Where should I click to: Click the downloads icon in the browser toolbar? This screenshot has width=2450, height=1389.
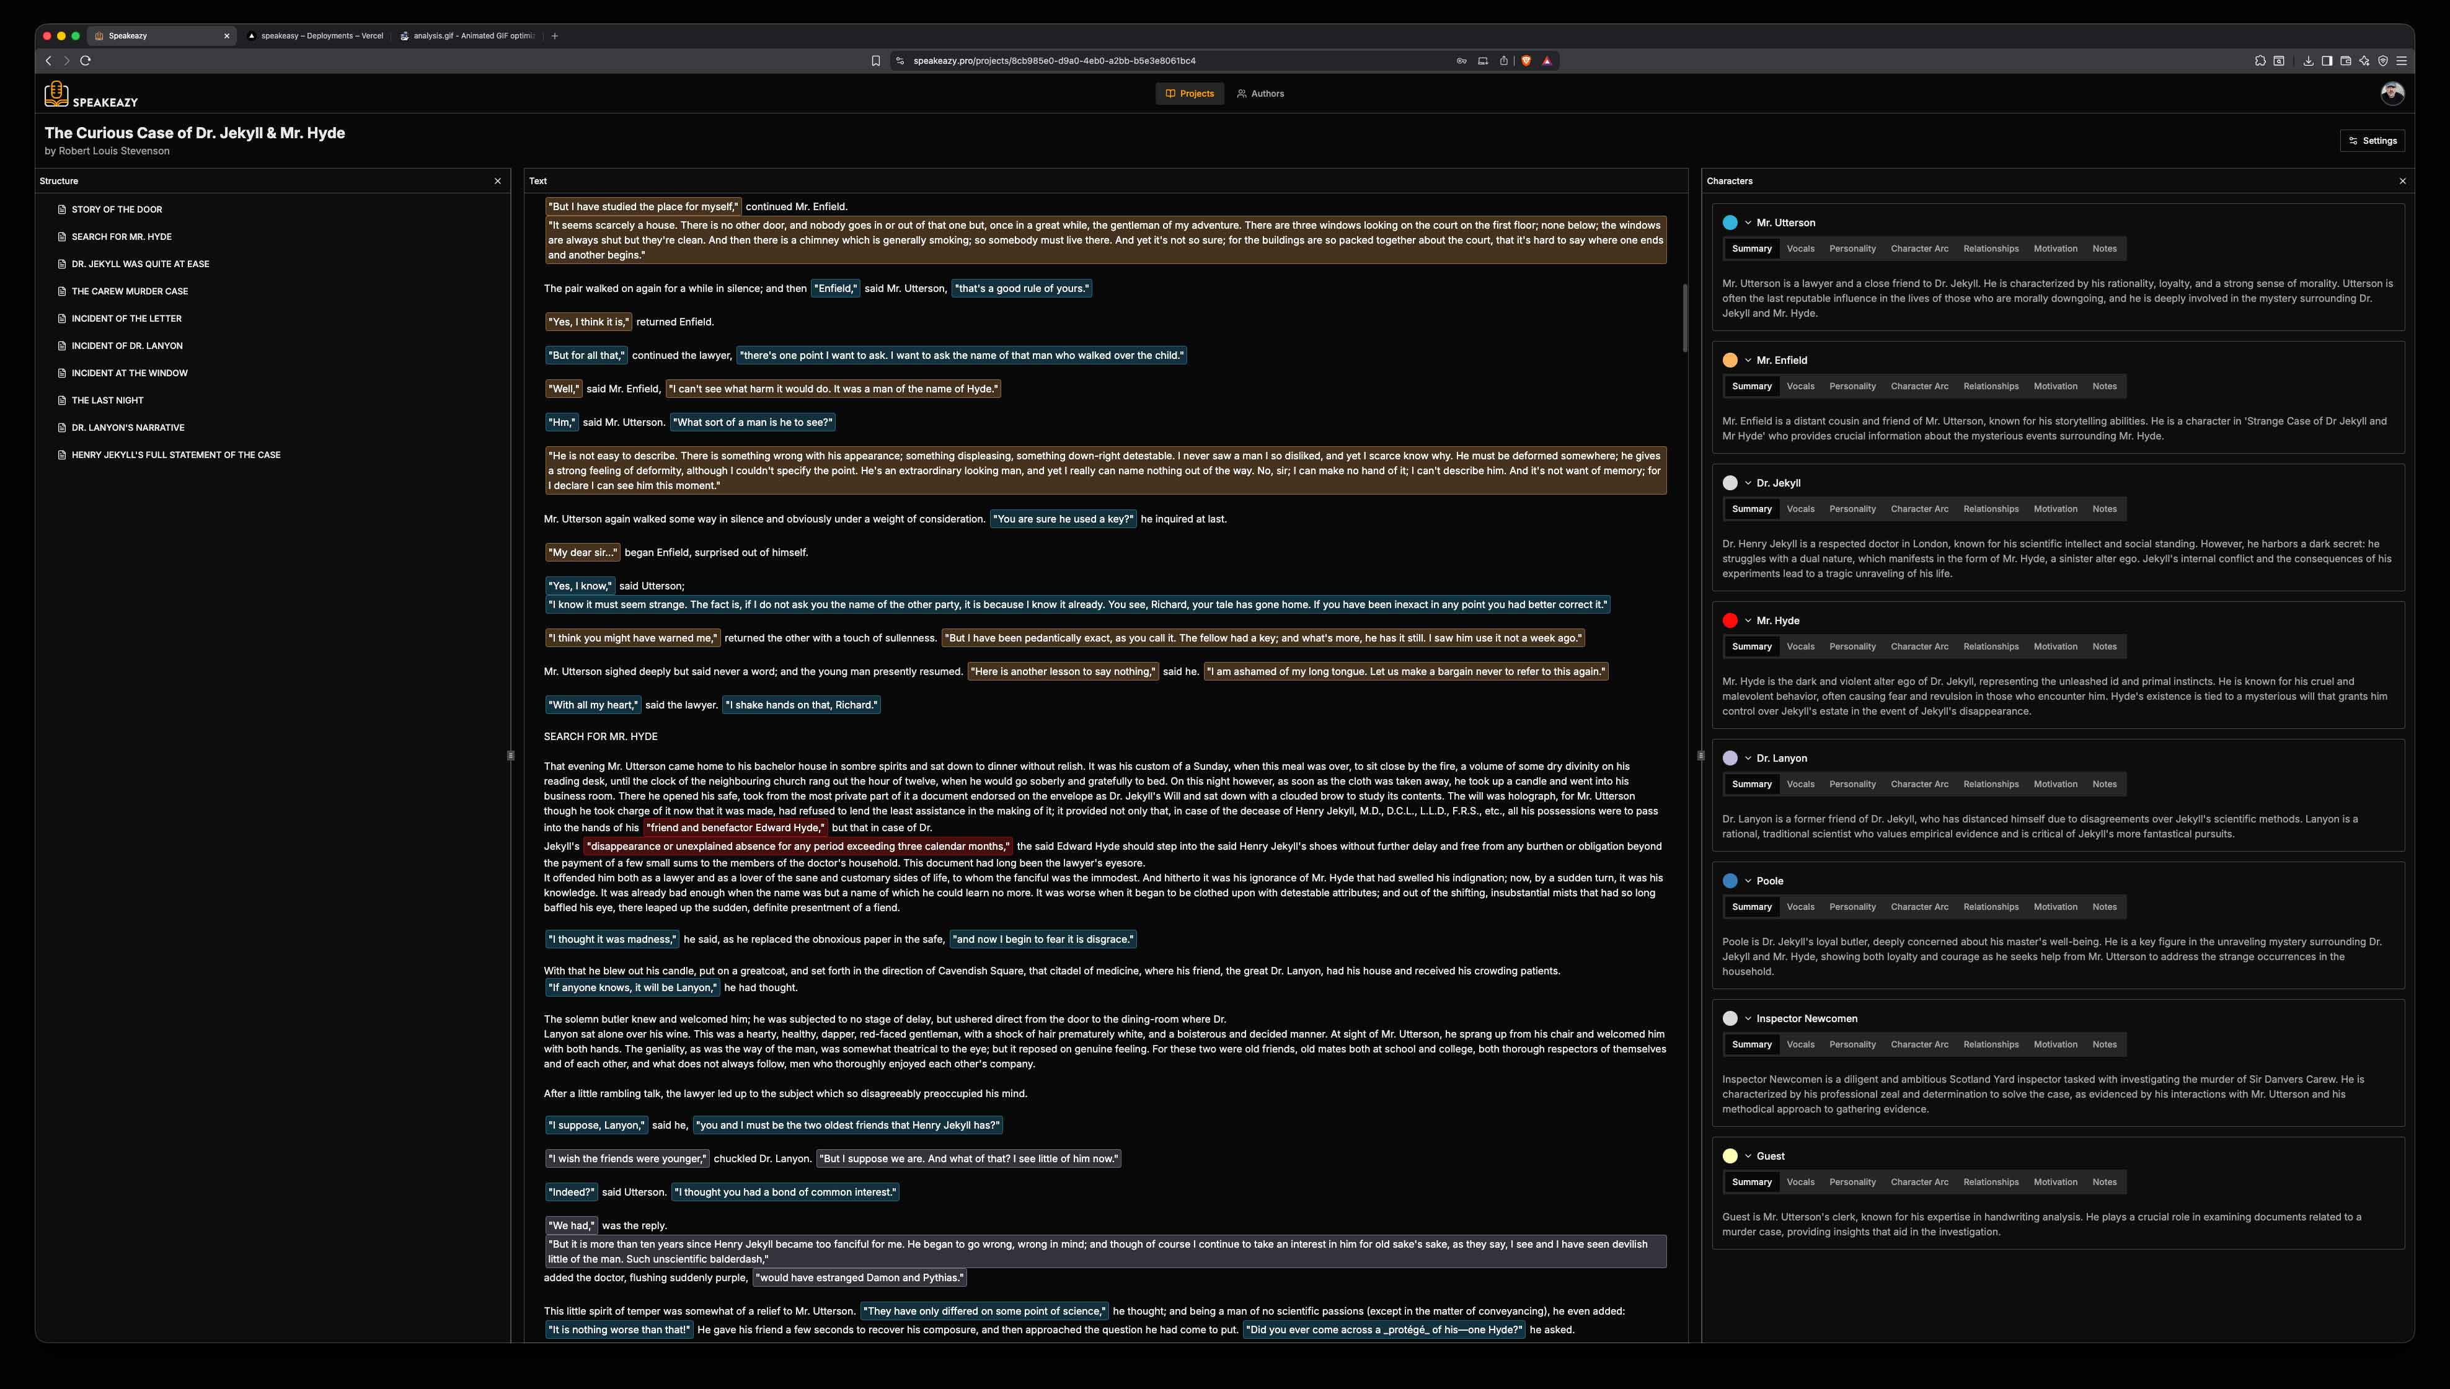(x=2309, y=60)
